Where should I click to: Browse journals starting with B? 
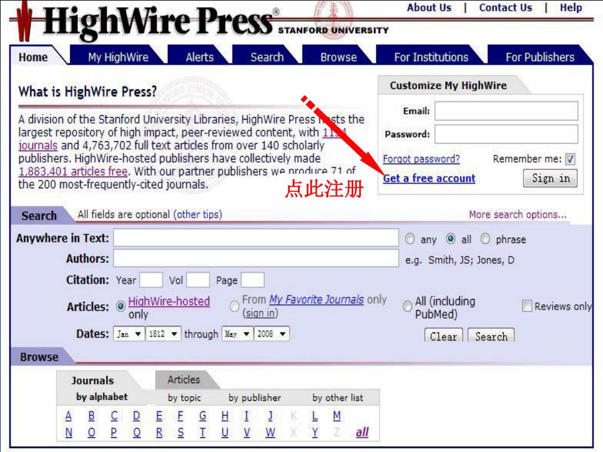pyautogui.click(x=91, y=416)
